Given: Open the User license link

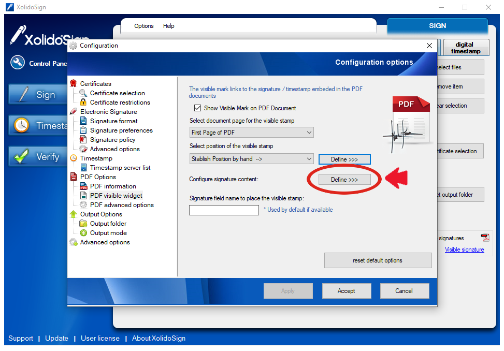Looking at the screenshot, I should pos(100,338).
